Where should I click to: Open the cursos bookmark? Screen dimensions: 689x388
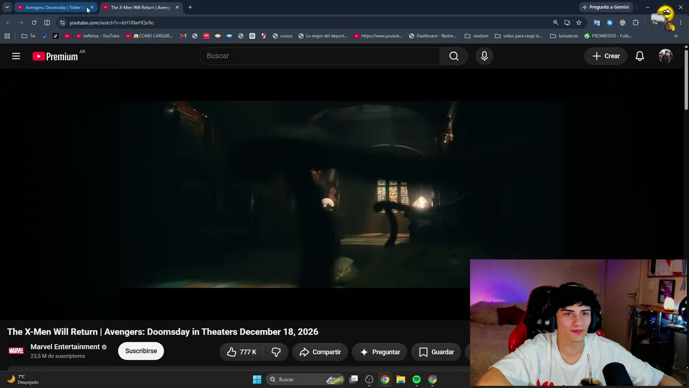283,36
